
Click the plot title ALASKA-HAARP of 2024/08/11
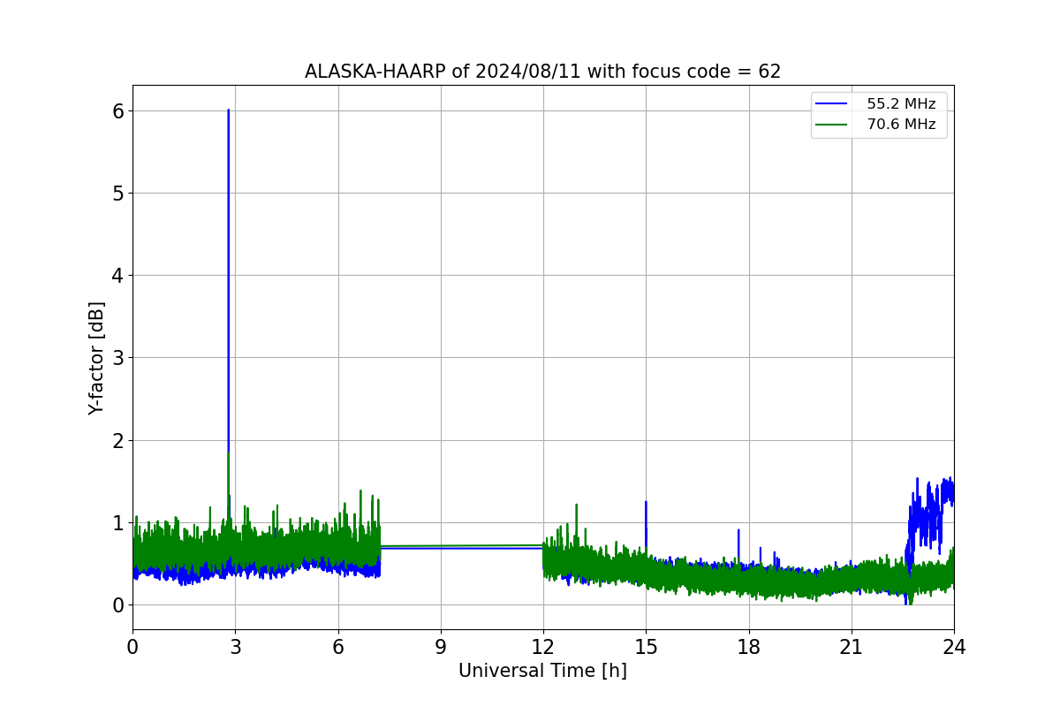point(542,72)
